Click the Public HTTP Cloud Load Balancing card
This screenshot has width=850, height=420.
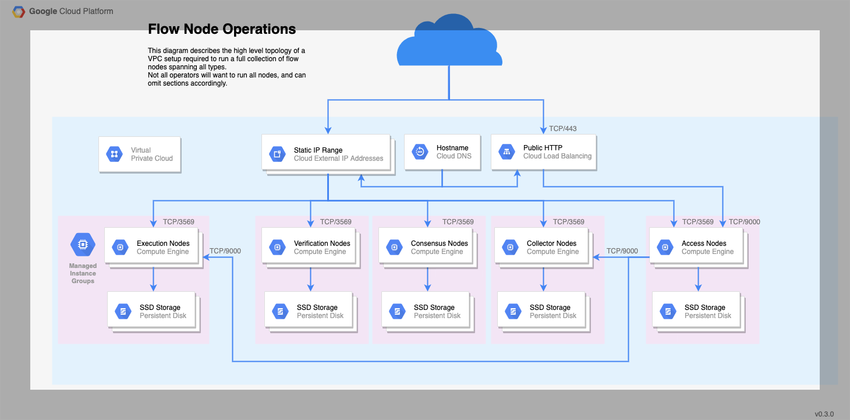[x=543, y=152]
